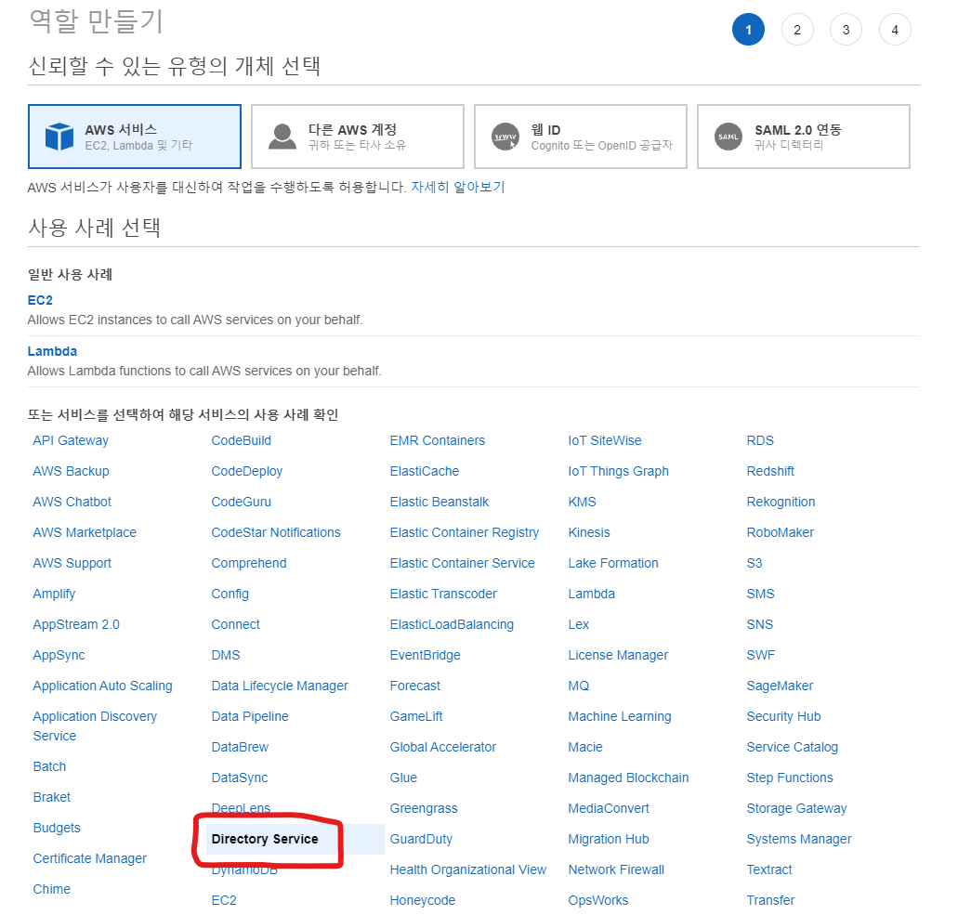Screen dimensions: 958x915
Task: Select Comprehend service
Action: (249, 563)
